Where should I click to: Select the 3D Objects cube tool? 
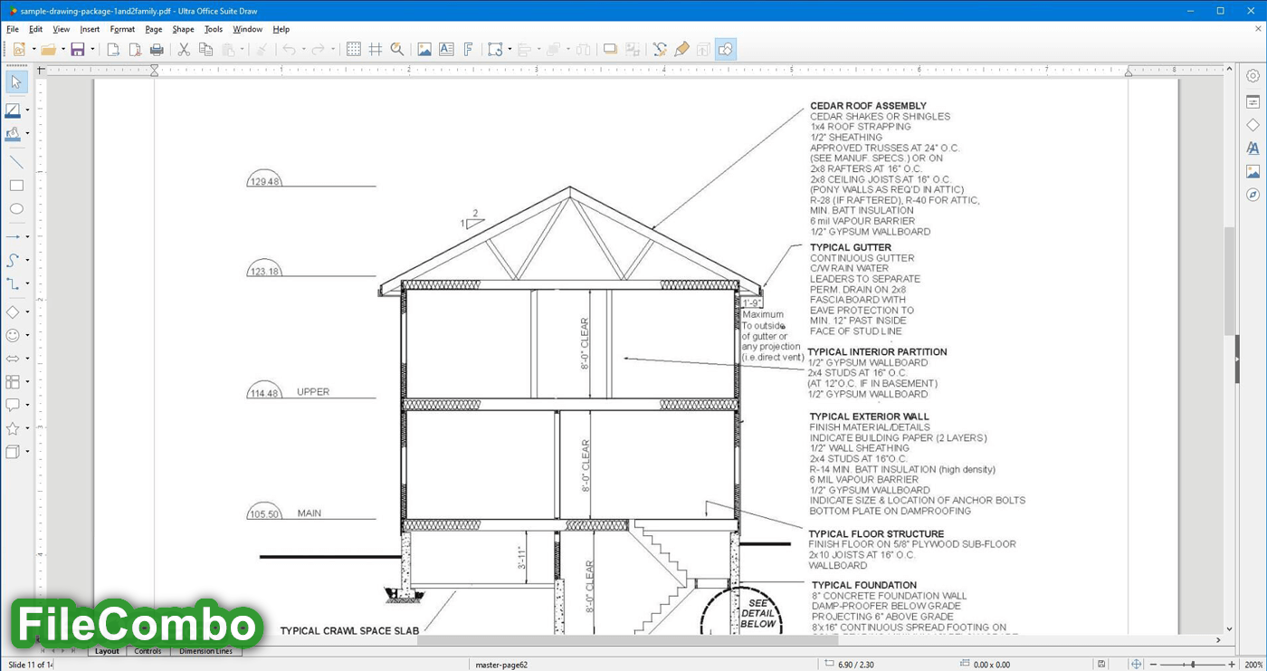[x=13, y=451]
